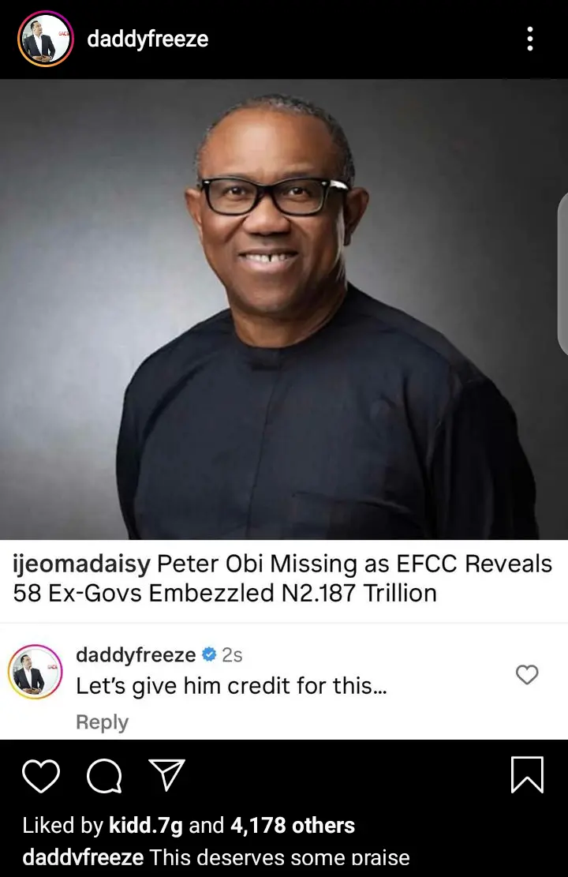Open daddyfreeze avatar beside the comment
Screen dimensions: 568x877
coord(35,672)
